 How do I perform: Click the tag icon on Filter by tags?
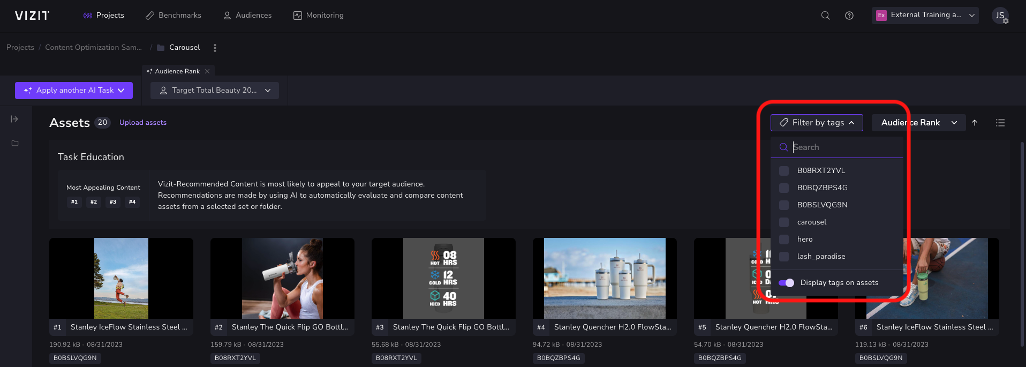(x=783, y=123)
